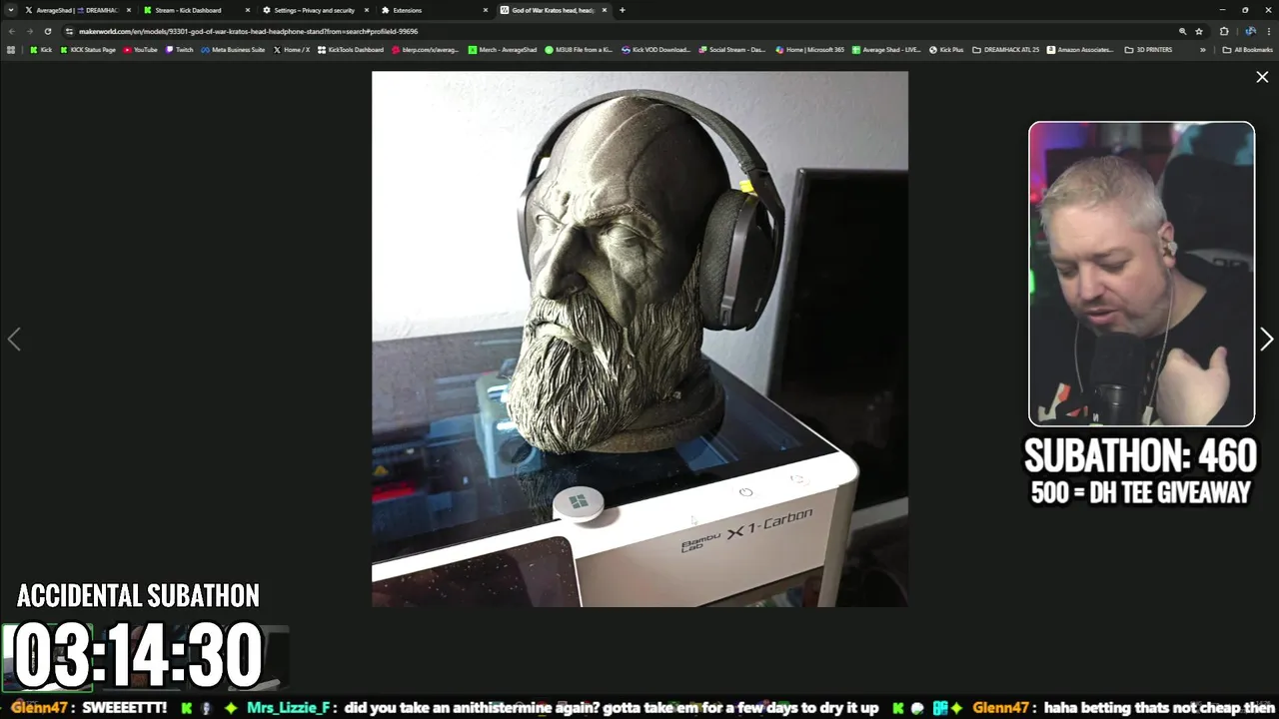Show the previous image with left arrow
The image size is (1279, 719).
point(14,340)
